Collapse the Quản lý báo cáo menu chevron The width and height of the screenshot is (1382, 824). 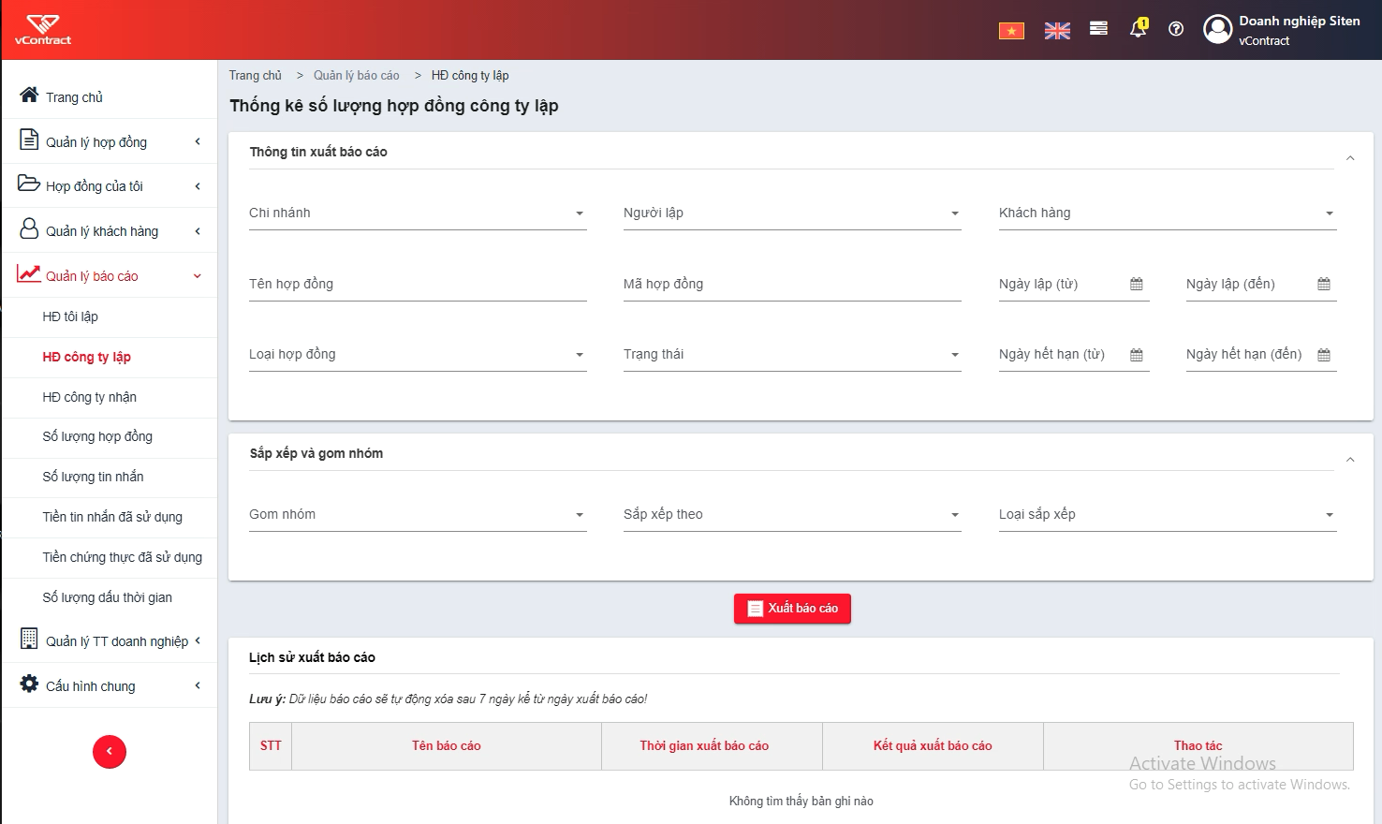pos(198,276)
